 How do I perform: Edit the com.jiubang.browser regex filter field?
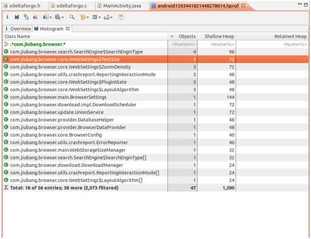pos(38,44)
